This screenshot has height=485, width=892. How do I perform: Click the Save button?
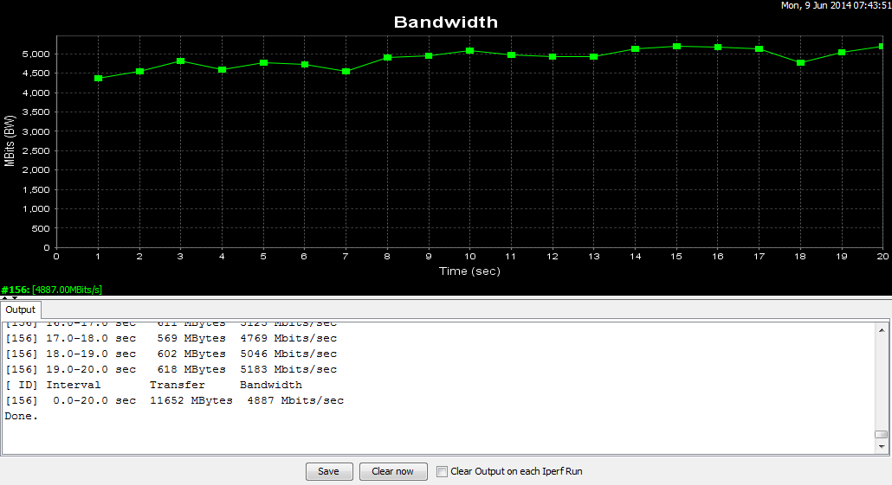point(329,471)
